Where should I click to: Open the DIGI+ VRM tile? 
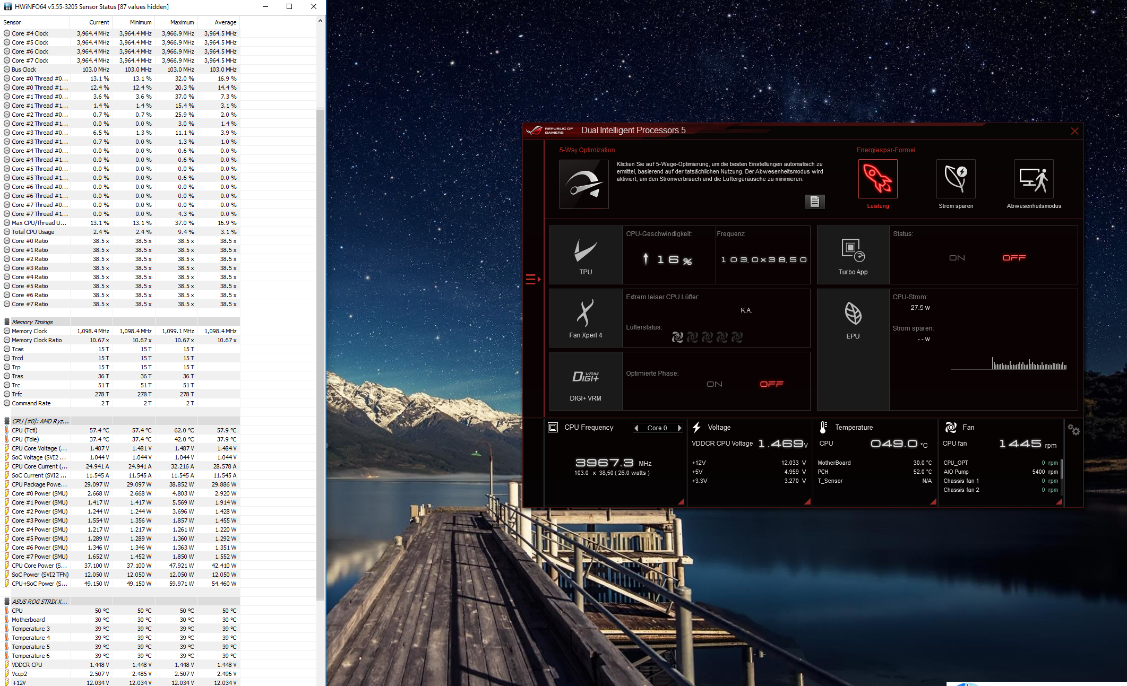[586, 381]
